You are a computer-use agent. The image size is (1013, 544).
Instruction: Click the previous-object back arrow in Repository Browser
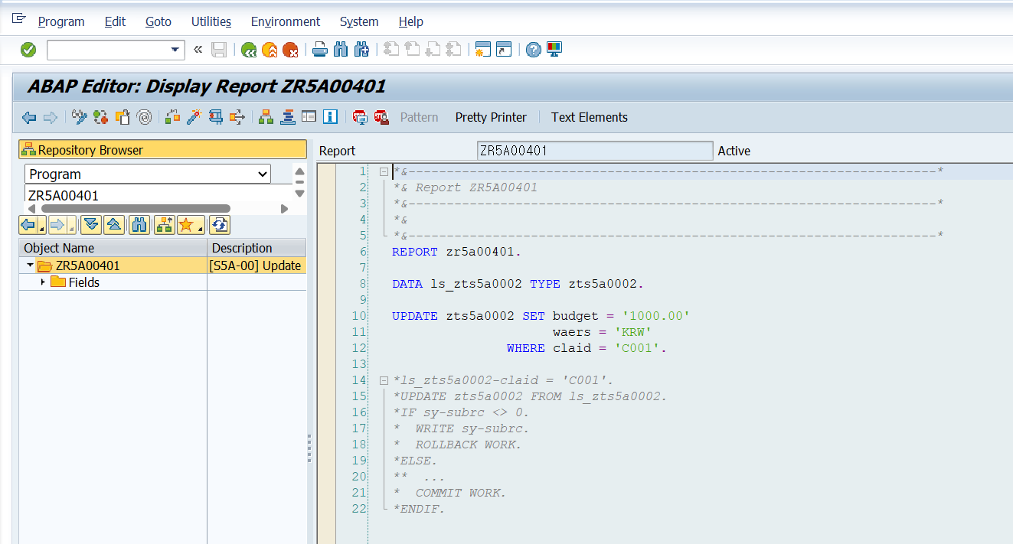[28, 225]
